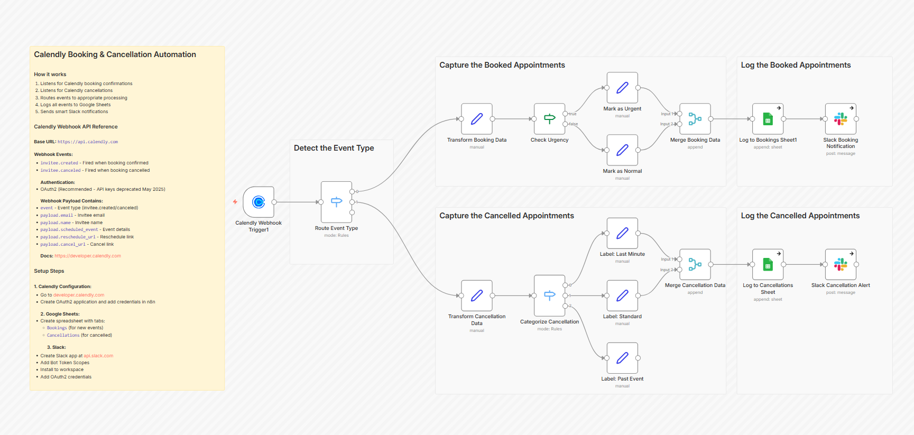This screenshot has height=435, width=914.
Task: Click the Detect the Event Type heading
Action: coord(334,148)
